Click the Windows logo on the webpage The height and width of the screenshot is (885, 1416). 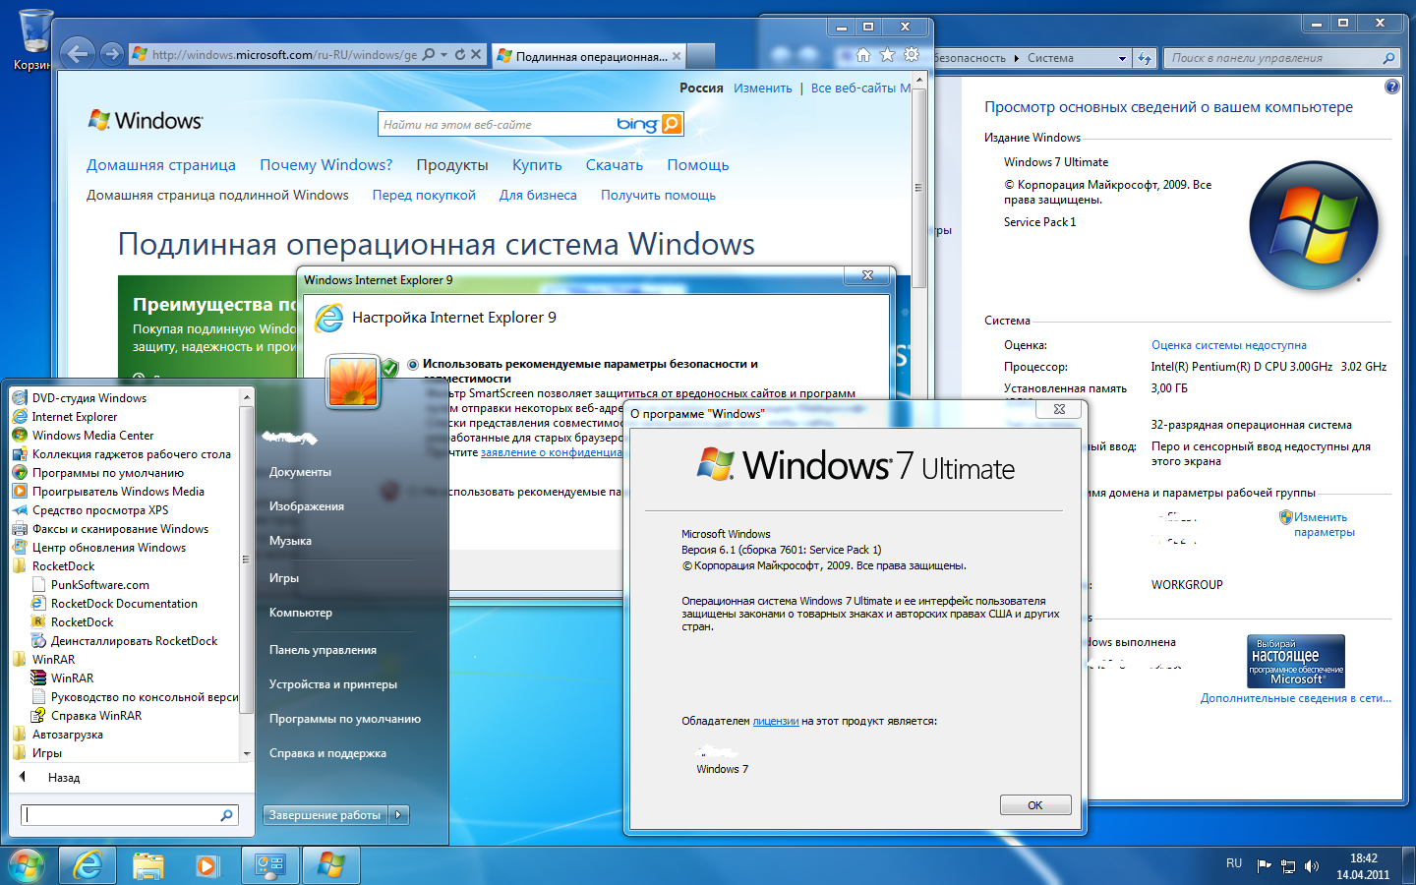tap(146, 121)
